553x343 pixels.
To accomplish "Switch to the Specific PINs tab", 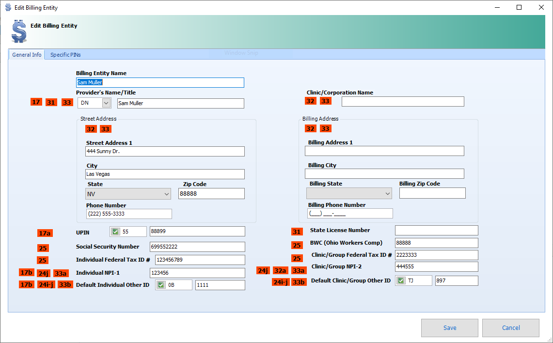I will coord(65,55).
